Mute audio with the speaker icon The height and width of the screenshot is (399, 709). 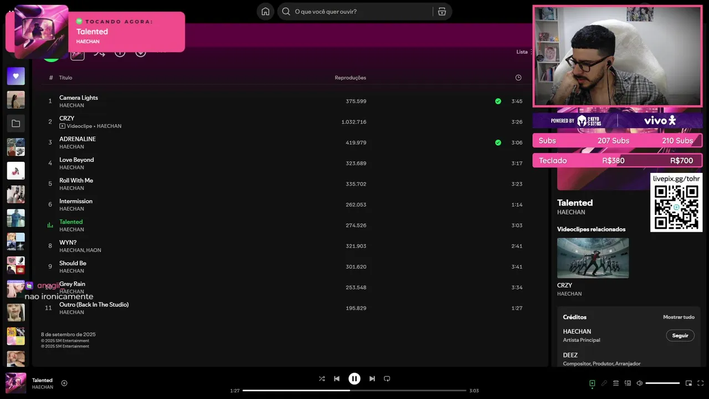tap(639, 383)
